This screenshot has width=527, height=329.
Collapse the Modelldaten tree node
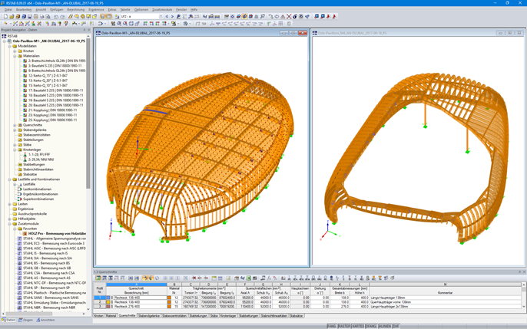click(x=9, y=46)
